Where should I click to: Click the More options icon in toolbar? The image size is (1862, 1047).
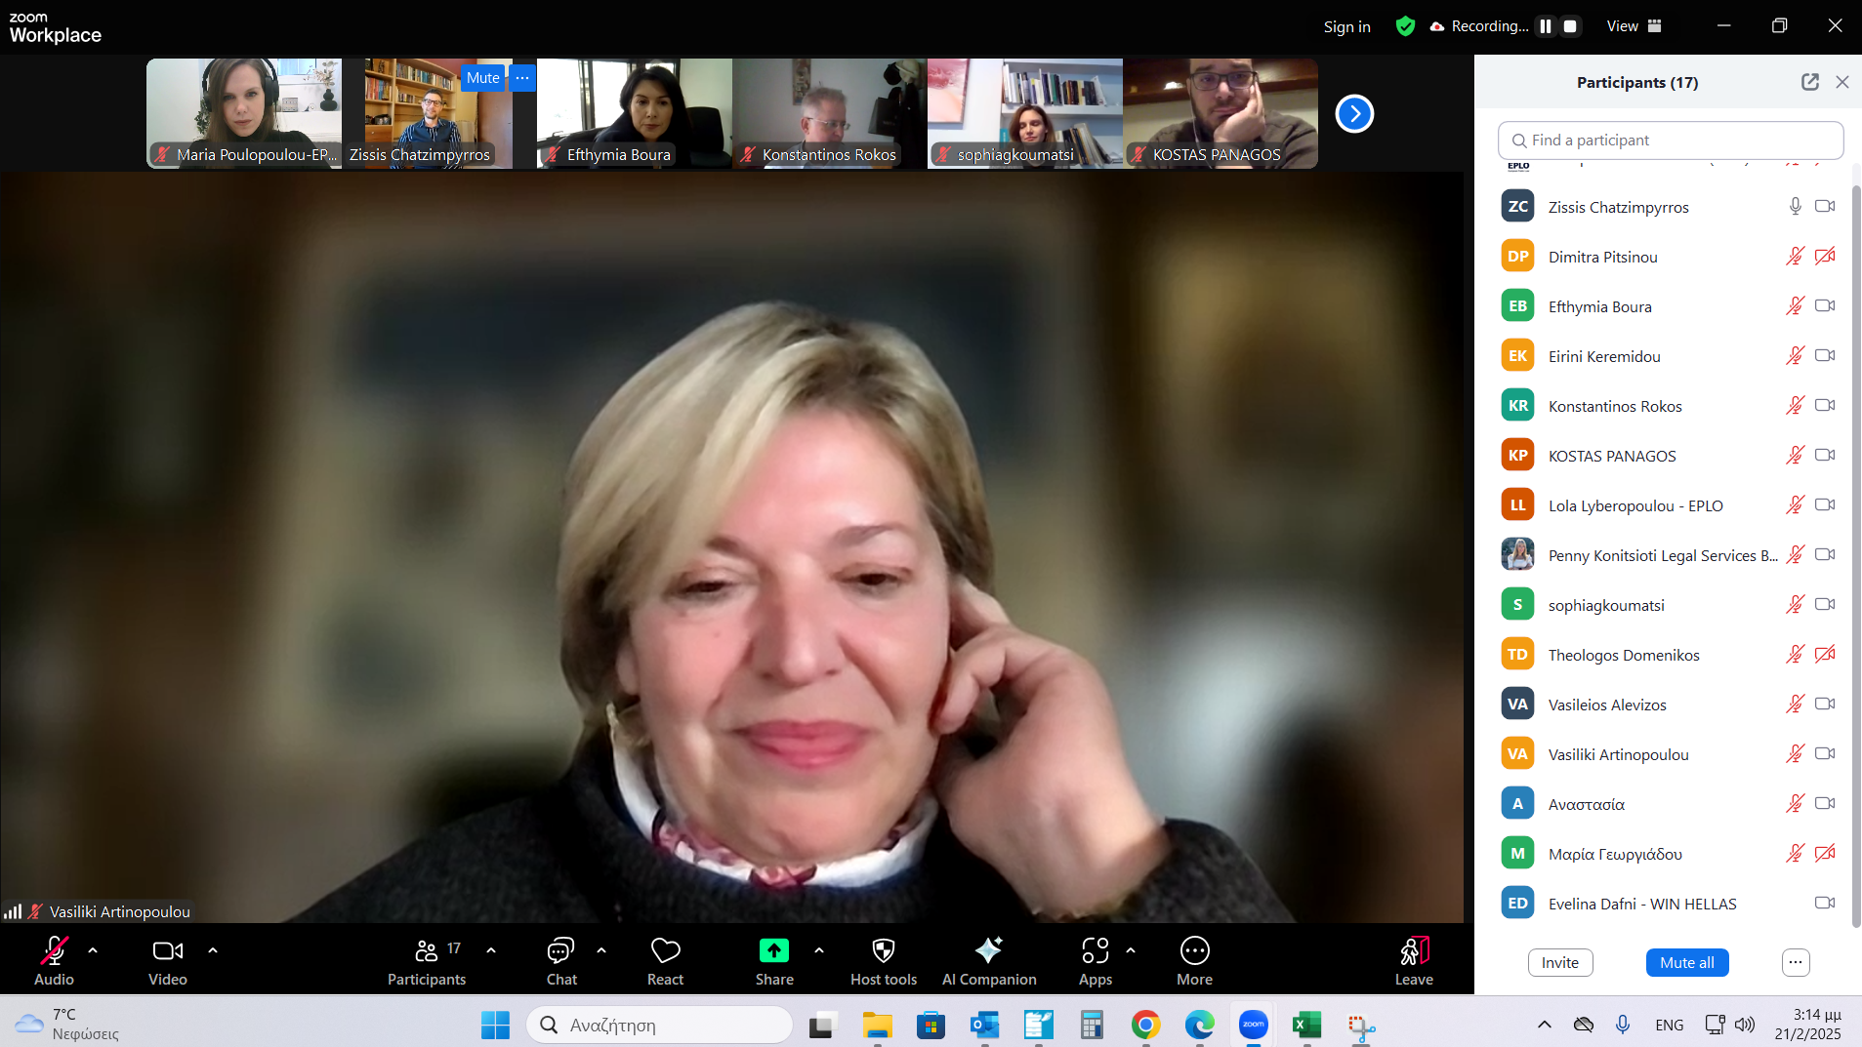[x=1194, y=950]
